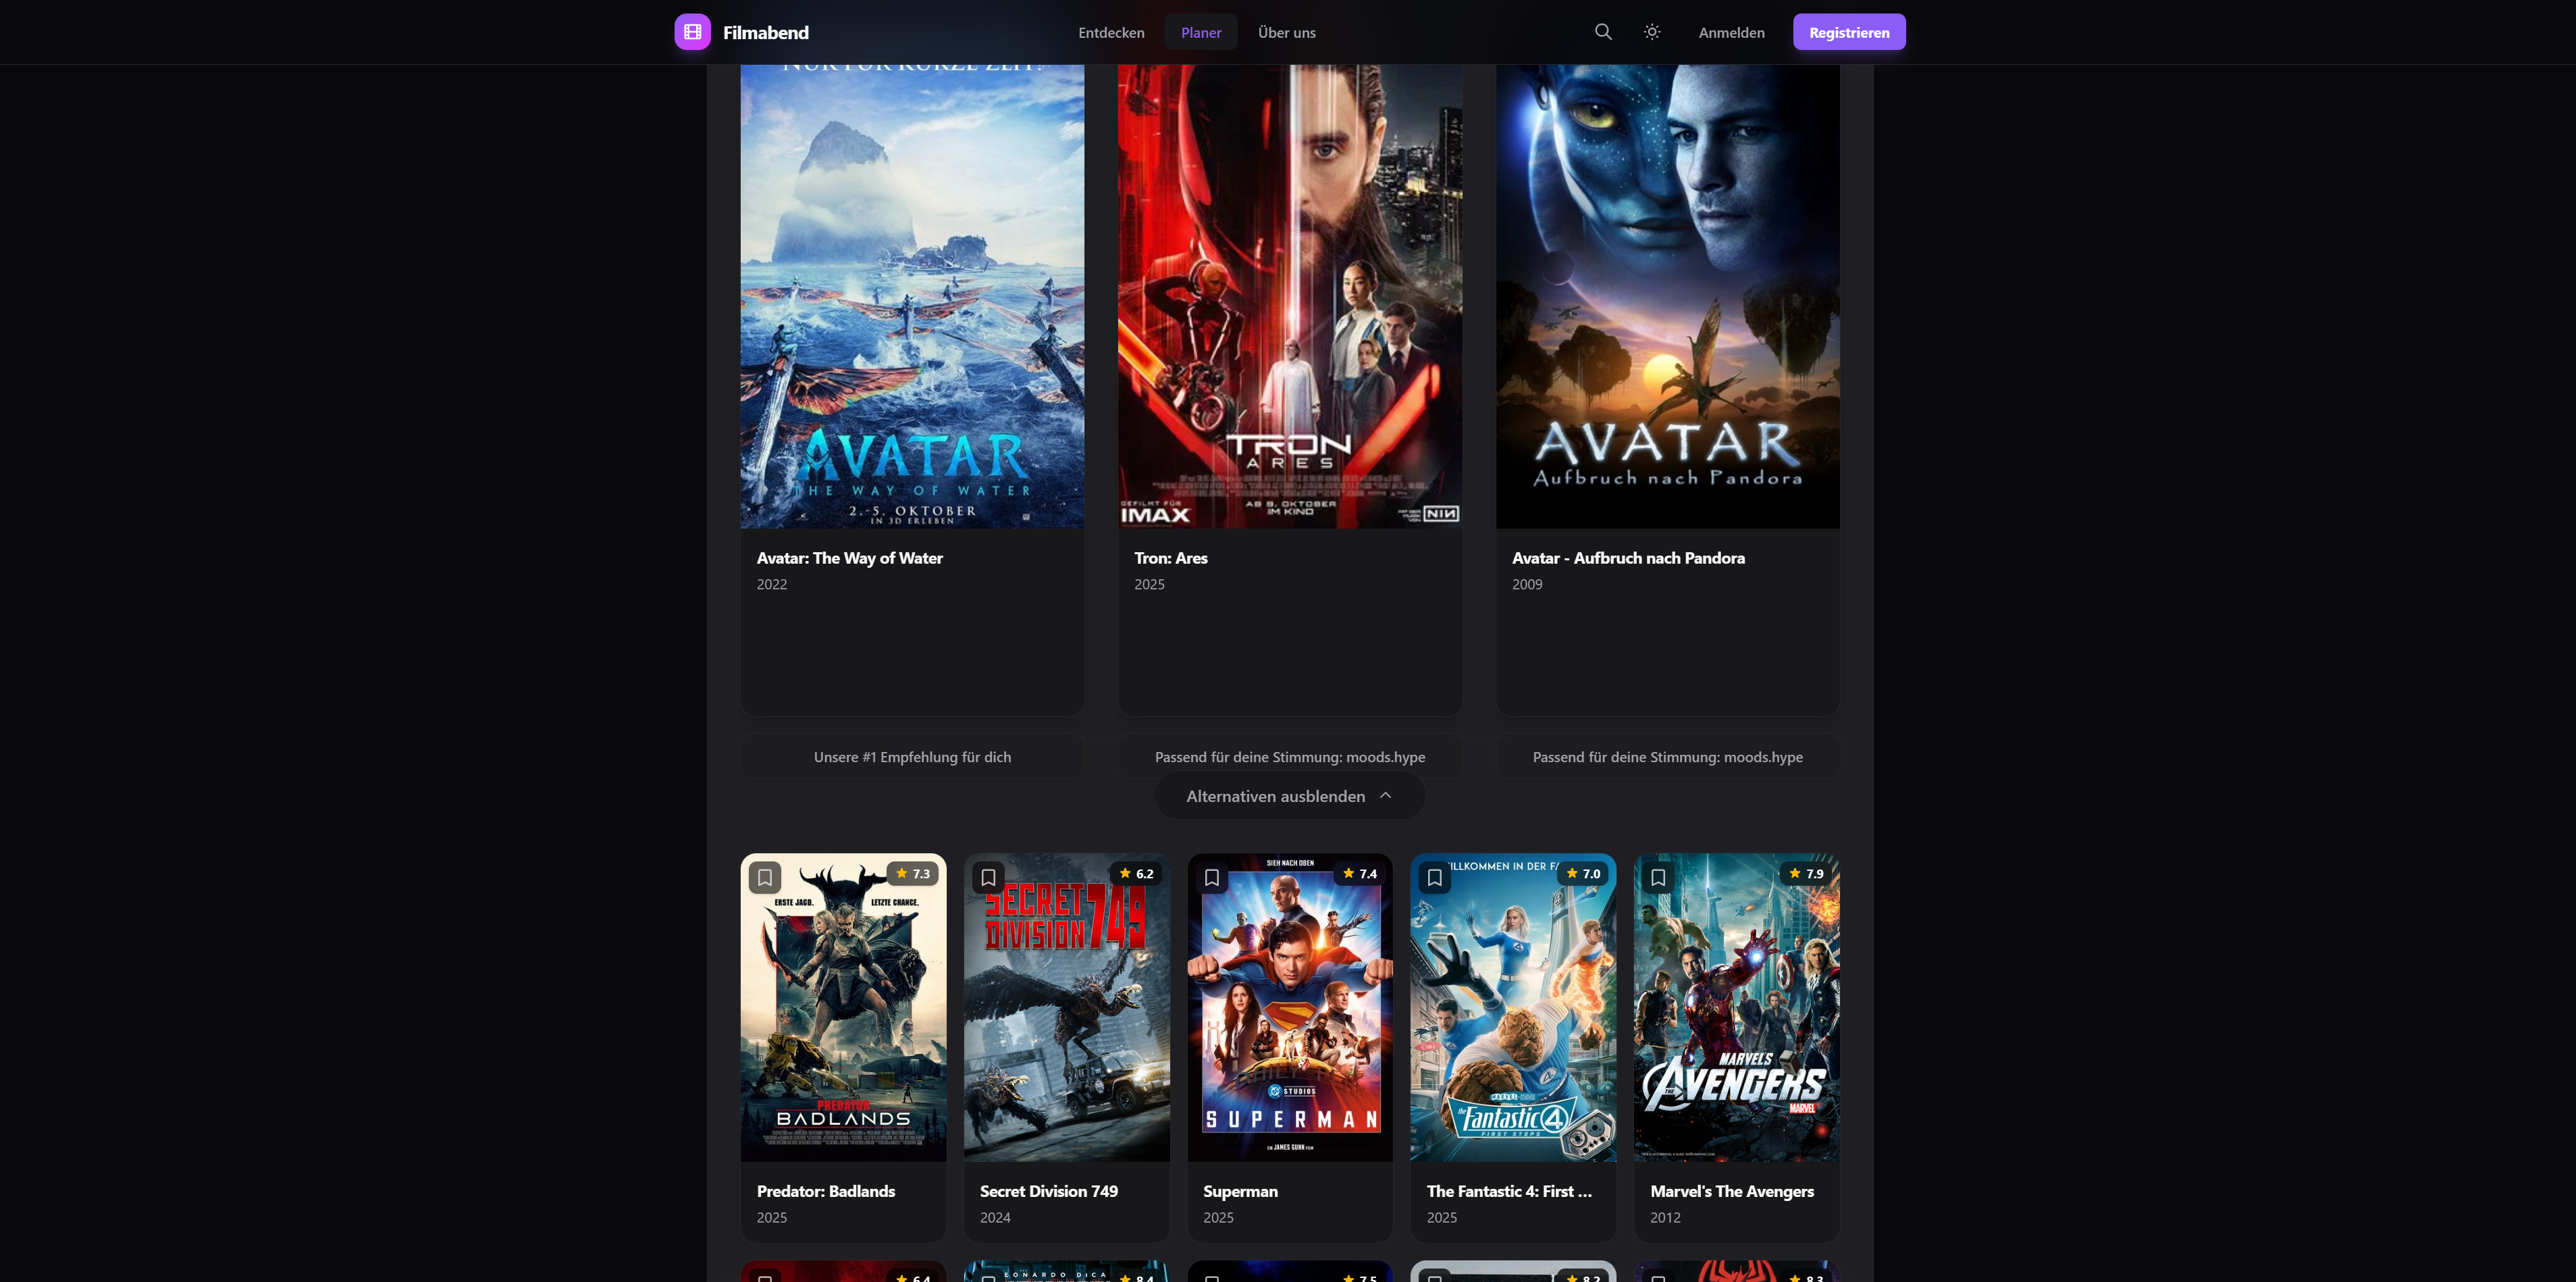Click the year 2024 under Secret Division

click(x=995, y=1217)
